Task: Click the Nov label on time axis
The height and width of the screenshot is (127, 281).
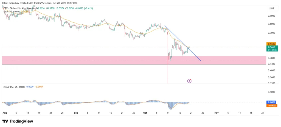Action: 216,113
